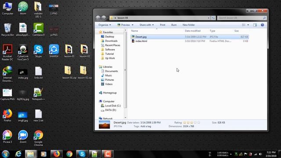Image resolution: width=281 pixels, height=158 pixels.
Task: Sort files by Size column
Action: (x=236, y=31)
